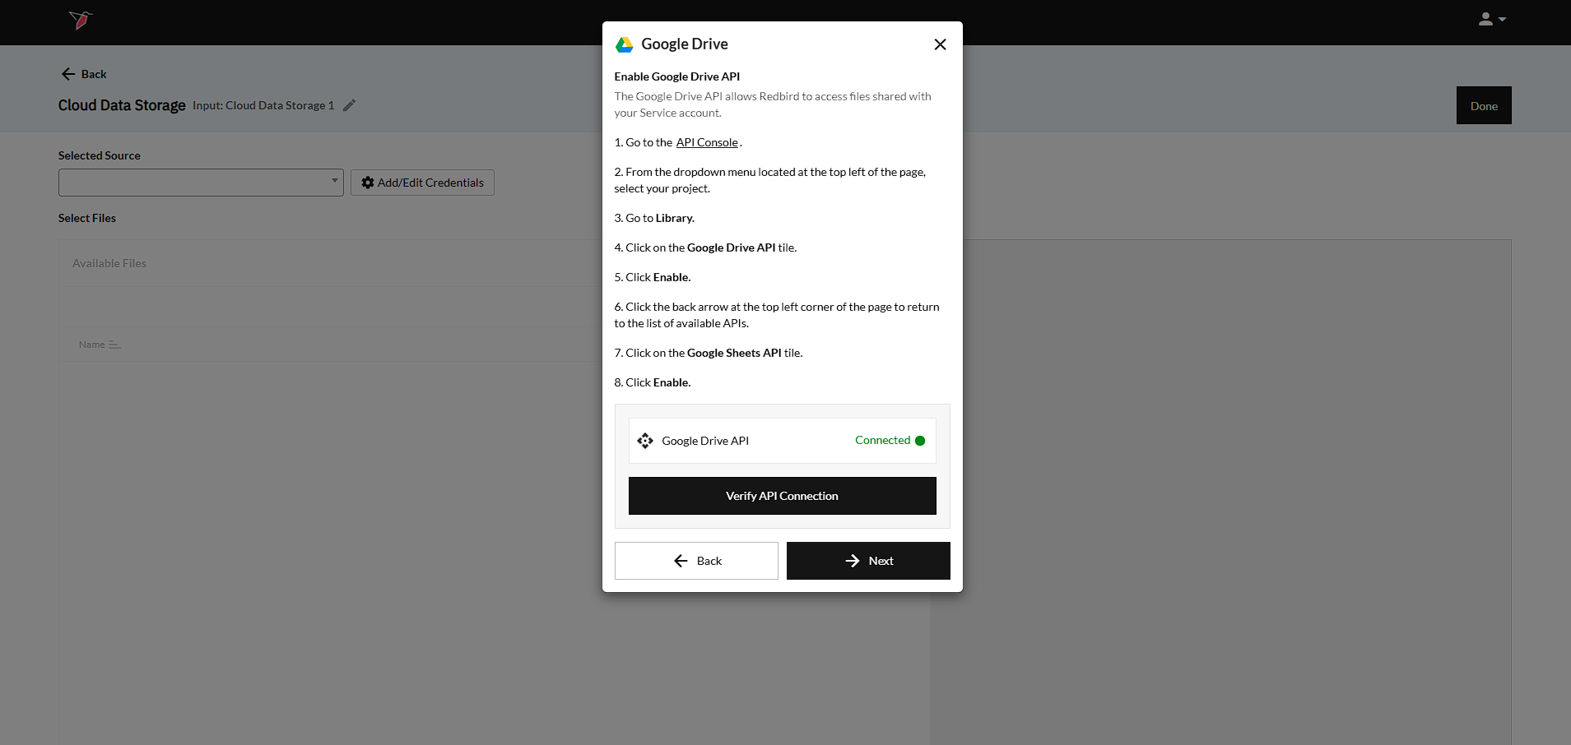Image resolution: width=1571 pixels, height=745 pixels.
Task: Click the Google Drive API connector icon
Action: 645,441
